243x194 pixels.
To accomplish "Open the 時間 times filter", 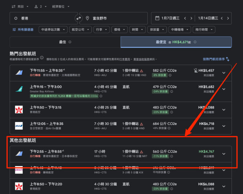I will 138,29.
